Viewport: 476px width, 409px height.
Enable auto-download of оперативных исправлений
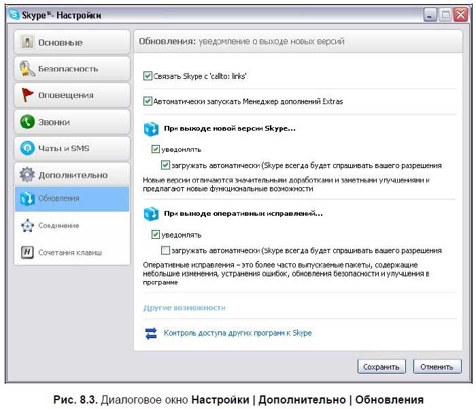click(x=165, y=250)
